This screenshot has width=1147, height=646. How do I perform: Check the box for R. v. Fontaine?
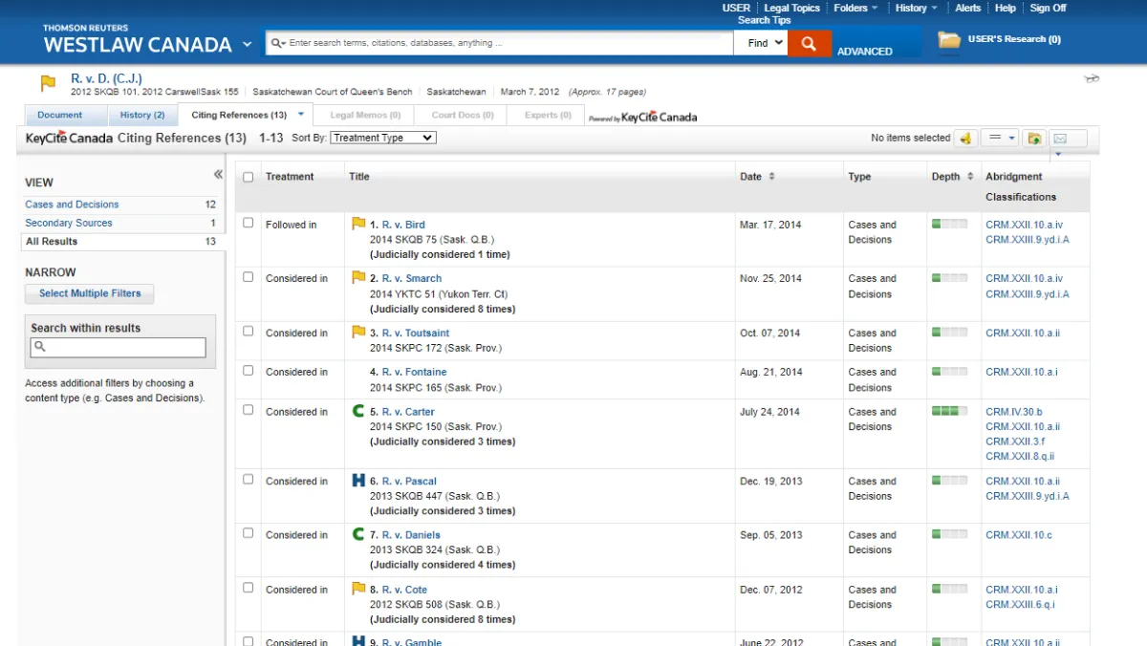click(x=249, y=371)
